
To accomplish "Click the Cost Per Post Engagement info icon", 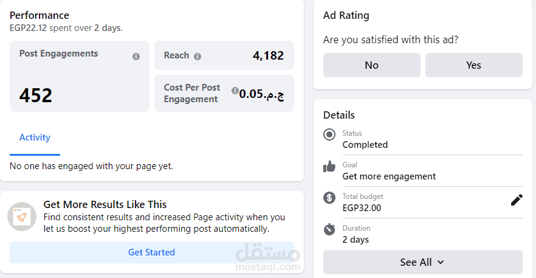I will (x=235, y=91).
